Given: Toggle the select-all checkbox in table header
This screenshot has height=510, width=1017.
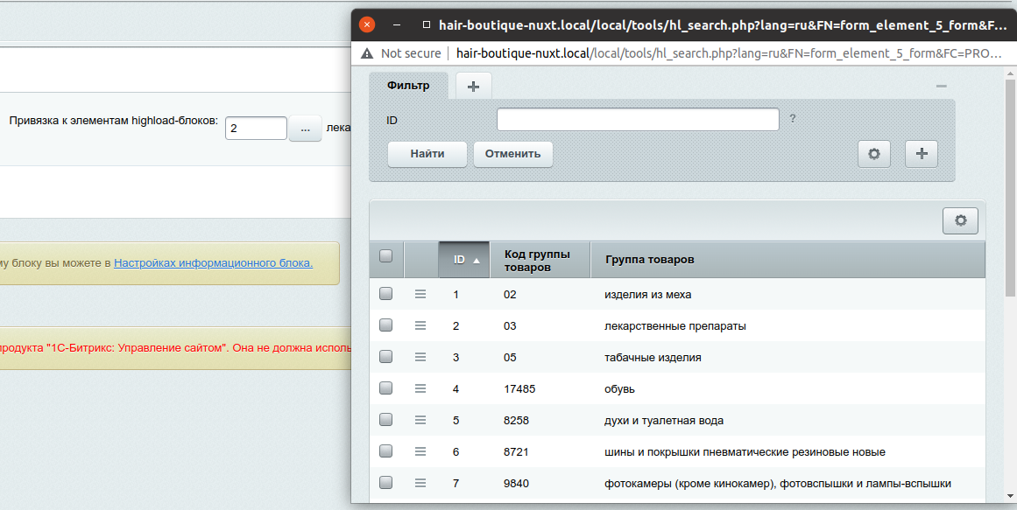Looking at the screenshot, I should [385, 256].
